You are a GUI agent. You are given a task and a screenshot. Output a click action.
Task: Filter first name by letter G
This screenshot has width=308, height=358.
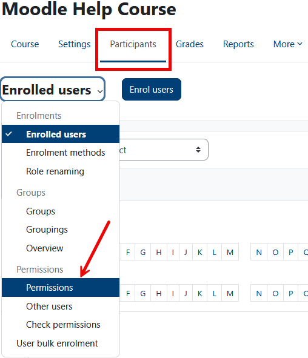click(x=143, y=252)
